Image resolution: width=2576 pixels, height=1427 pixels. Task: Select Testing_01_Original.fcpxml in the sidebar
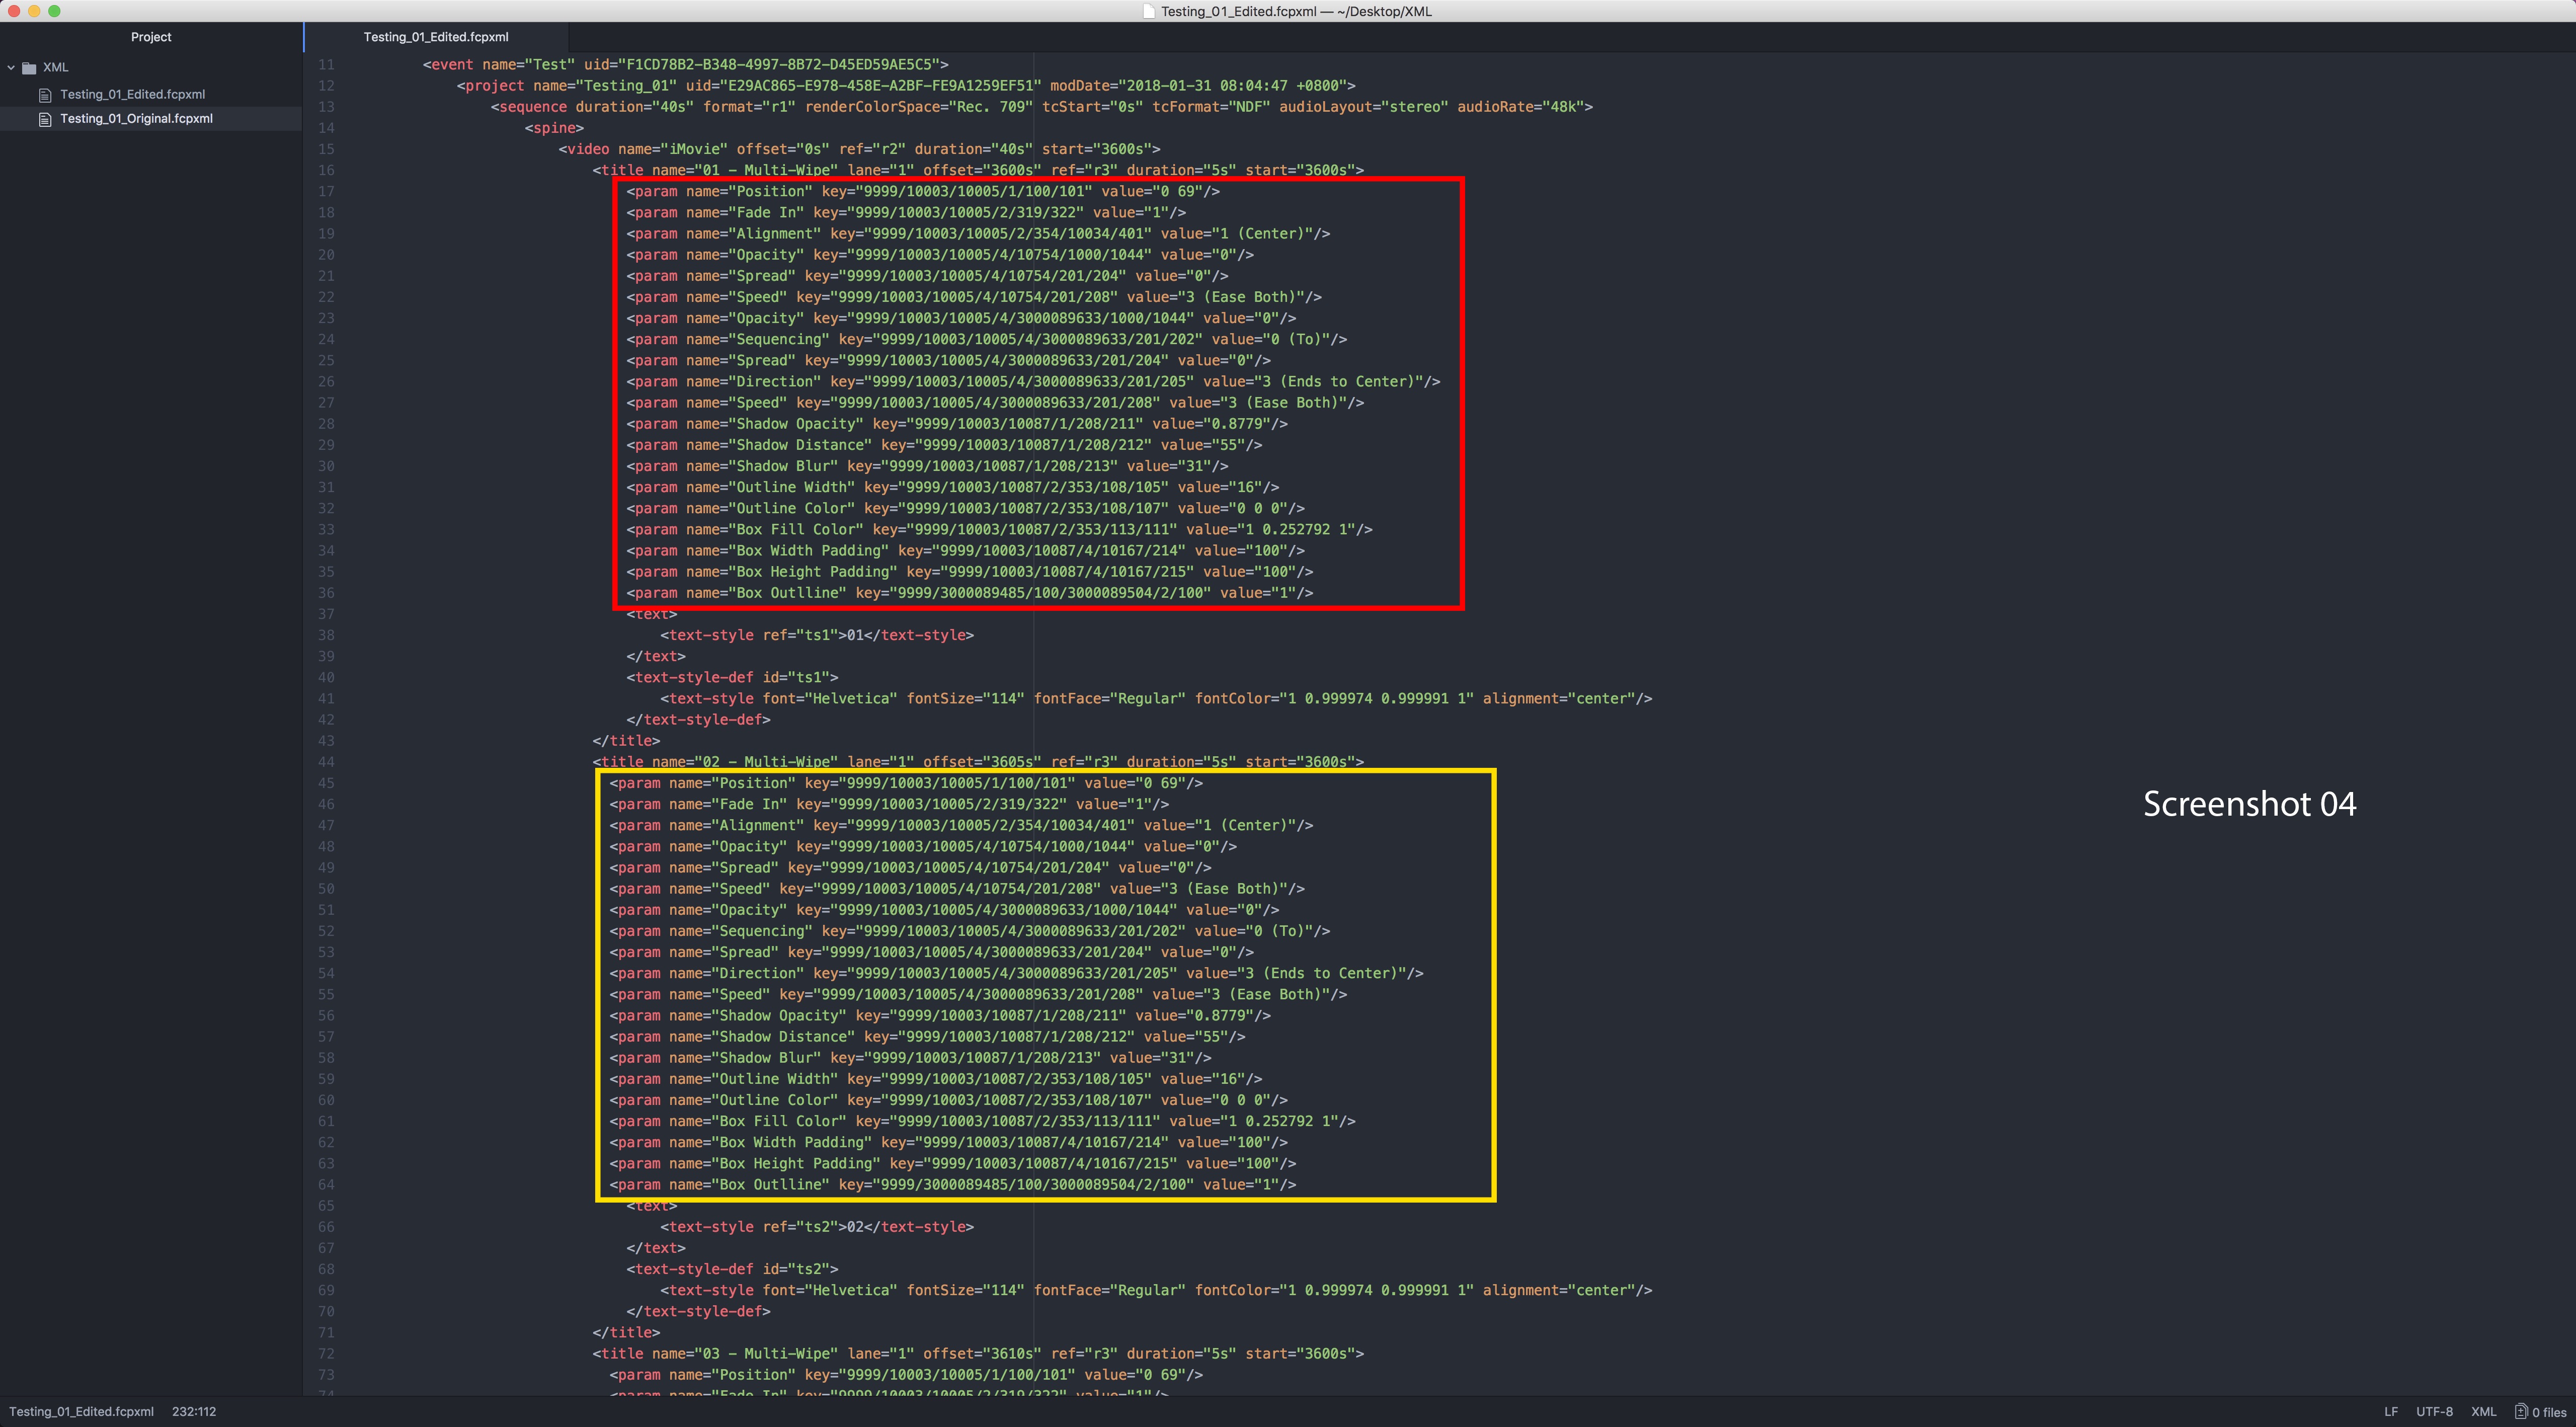136,118
